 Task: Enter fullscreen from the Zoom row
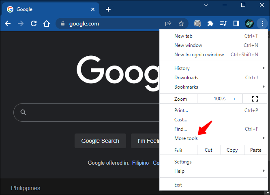[255, 99]
